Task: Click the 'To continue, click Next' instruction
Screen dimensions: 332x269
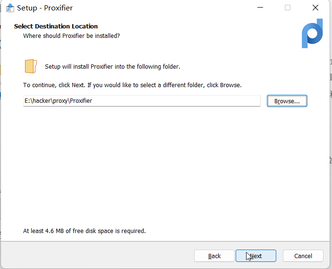Action: (132, 85)
